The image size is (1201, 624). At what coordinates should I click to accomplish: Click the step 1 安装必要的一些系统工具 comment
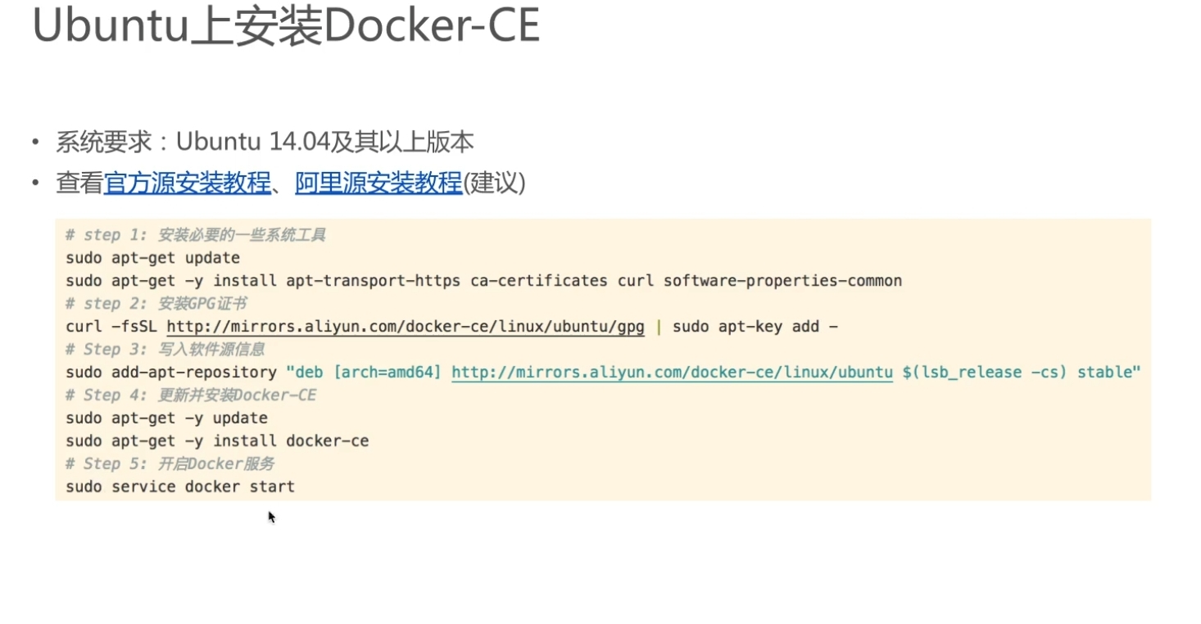point(196,235)
